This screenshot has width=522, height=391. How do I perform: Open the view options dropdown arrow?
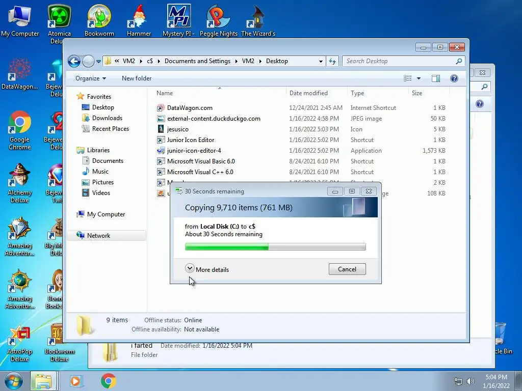[419, 78]
